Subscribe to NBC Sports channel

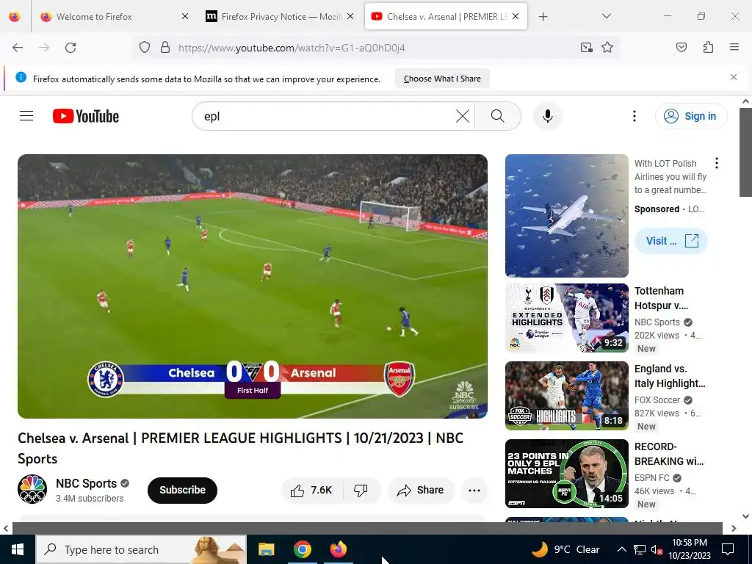(x=182, y=490)
